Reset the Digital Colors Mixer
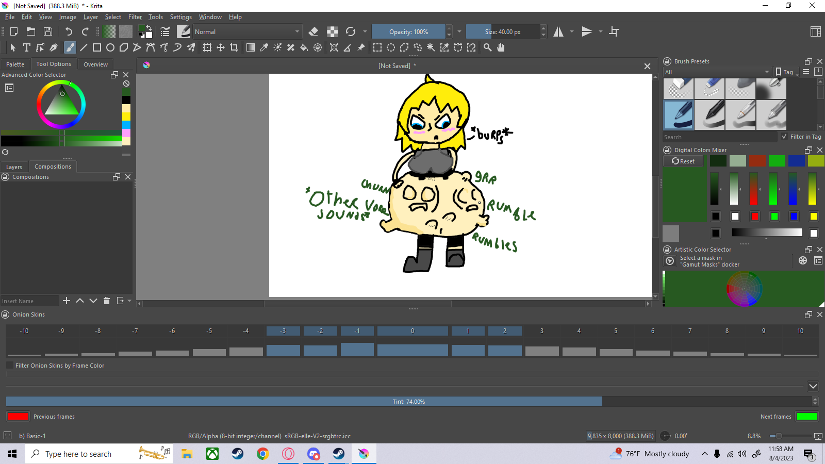 683,161
